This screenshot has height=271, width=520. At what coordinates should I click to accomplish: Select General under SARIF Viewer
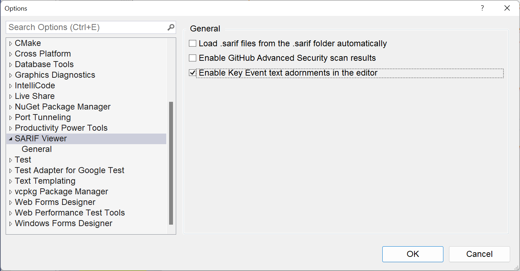click(37, 149)
